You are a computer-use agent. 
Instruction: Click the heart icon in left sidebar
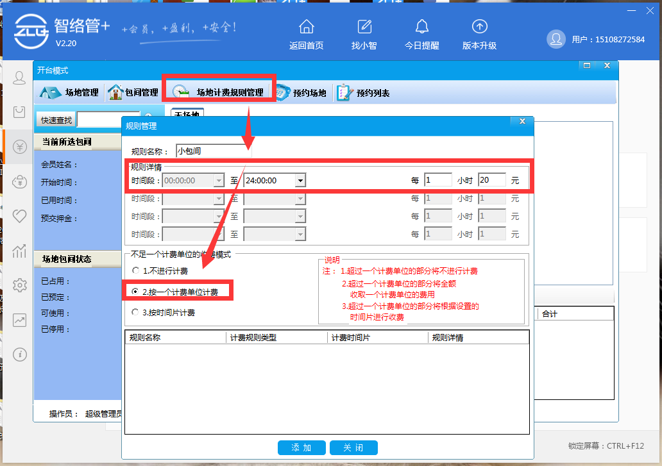pos(20,216)
